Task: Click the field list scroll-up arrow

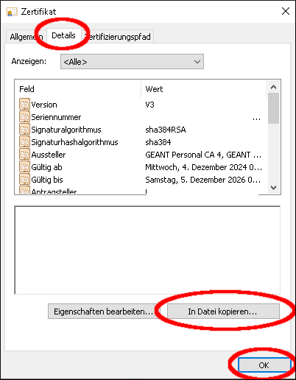Action: [x=273, y=87]
